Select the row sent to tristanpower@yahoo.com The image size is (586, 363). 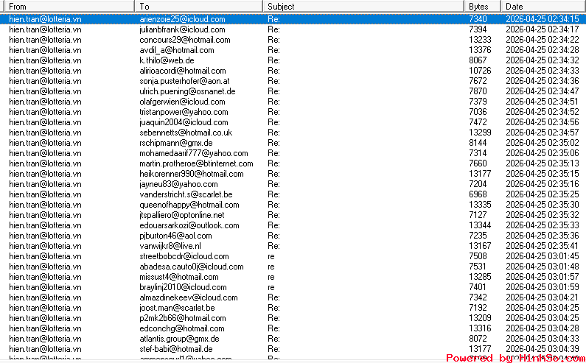pyautogui.click(x=293, y=112)
